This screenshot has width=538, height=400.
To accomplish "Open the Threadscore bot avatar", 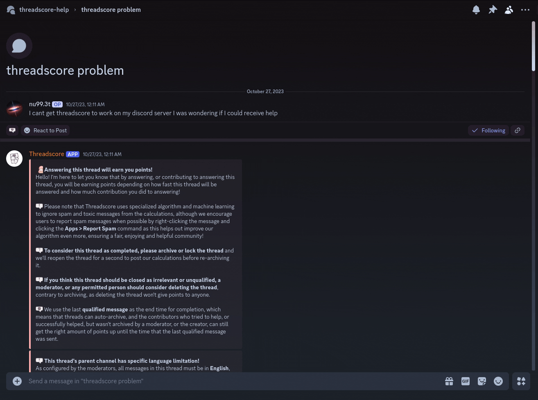I will pyautogui.click(x=14, y=159).
